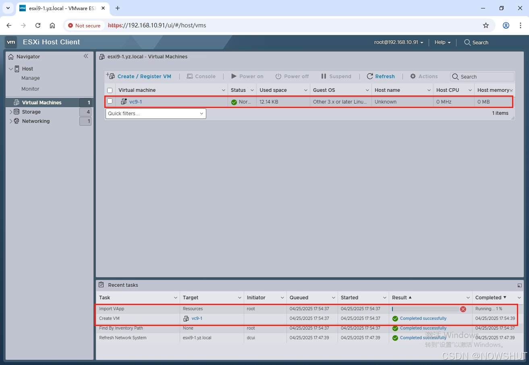Click the Find By Inventory Path task row
529x365 pixels.
tap(309, 328)
